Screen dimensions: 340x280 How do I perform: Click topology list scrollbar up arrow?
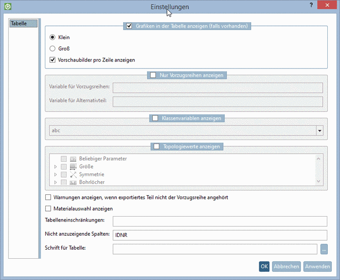coord(319,159)
